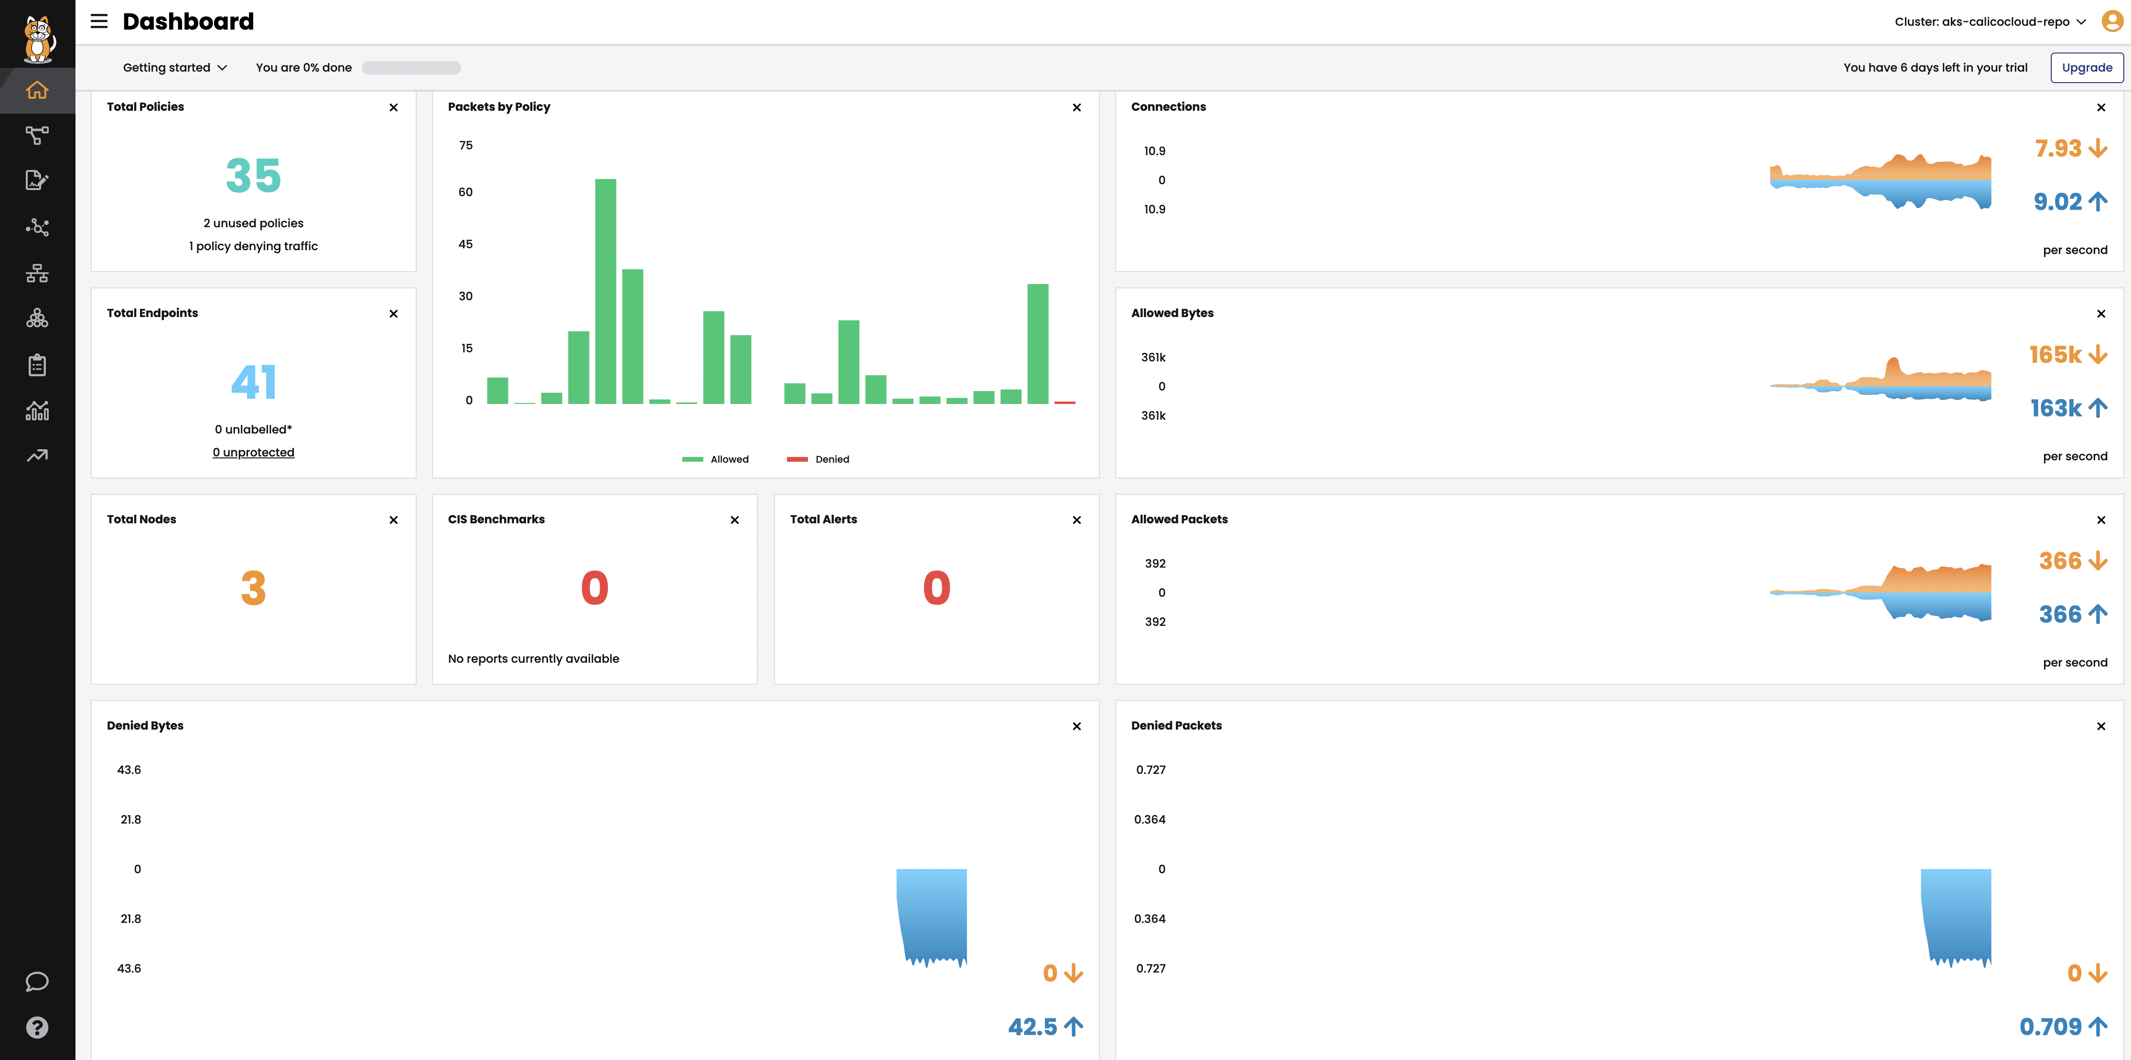Close the Packets by Policy card
This screenshot has height=1060, width=2131.
pyautogui.click(x=1077, y=107)
